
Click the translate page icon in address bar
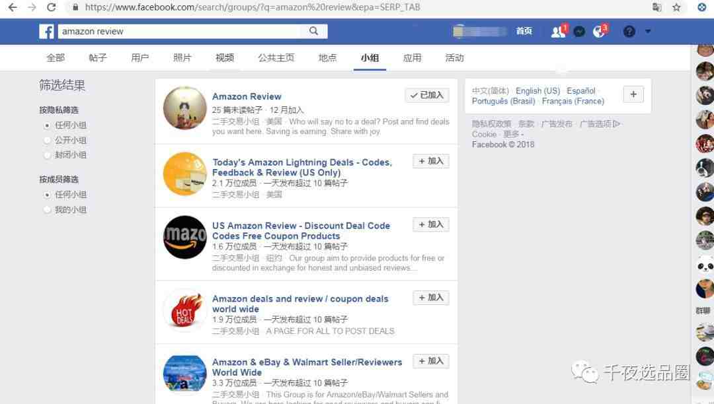pos(656,7)
